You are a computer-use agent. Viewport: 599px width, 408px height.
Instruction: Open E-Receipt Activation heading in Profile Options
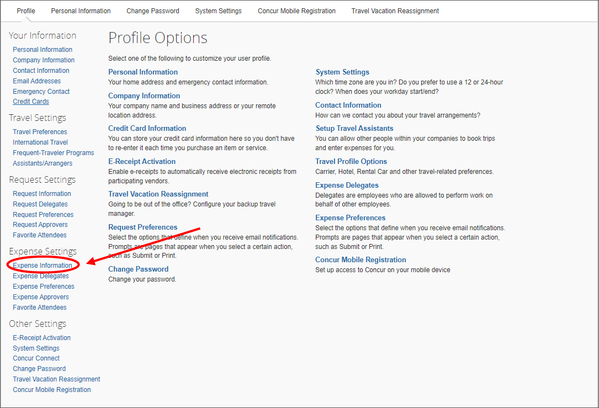point(142,162)
